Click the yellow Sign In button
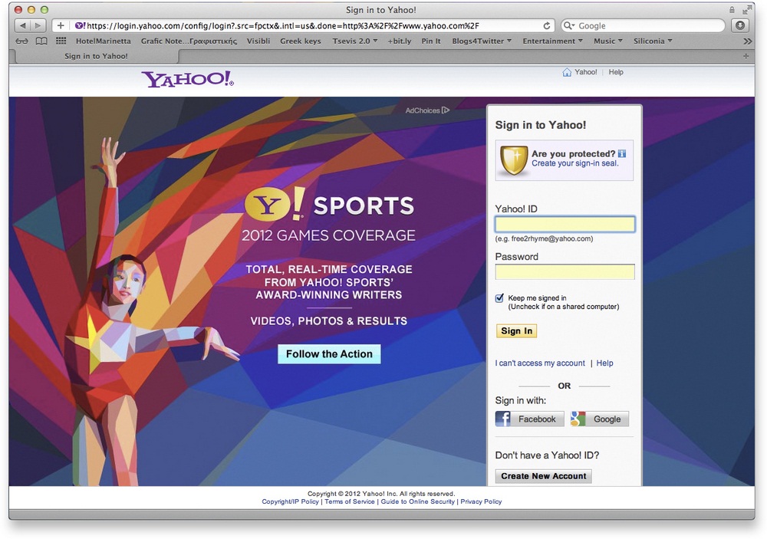This screenshot has width=767, height=539. (516, 331)
